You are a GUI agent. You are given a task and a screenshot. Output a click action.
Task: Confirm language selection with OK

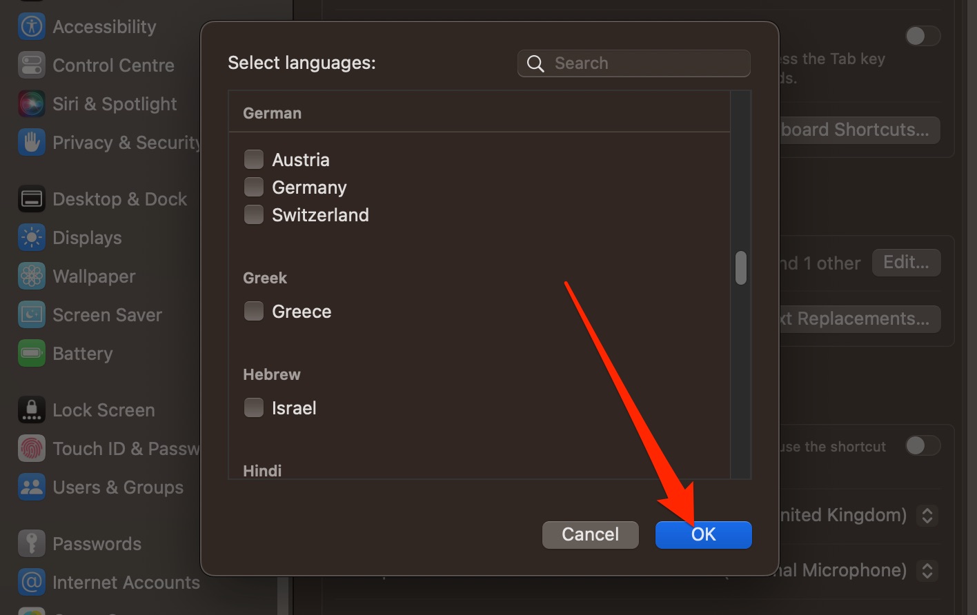[x=703, y=534]
